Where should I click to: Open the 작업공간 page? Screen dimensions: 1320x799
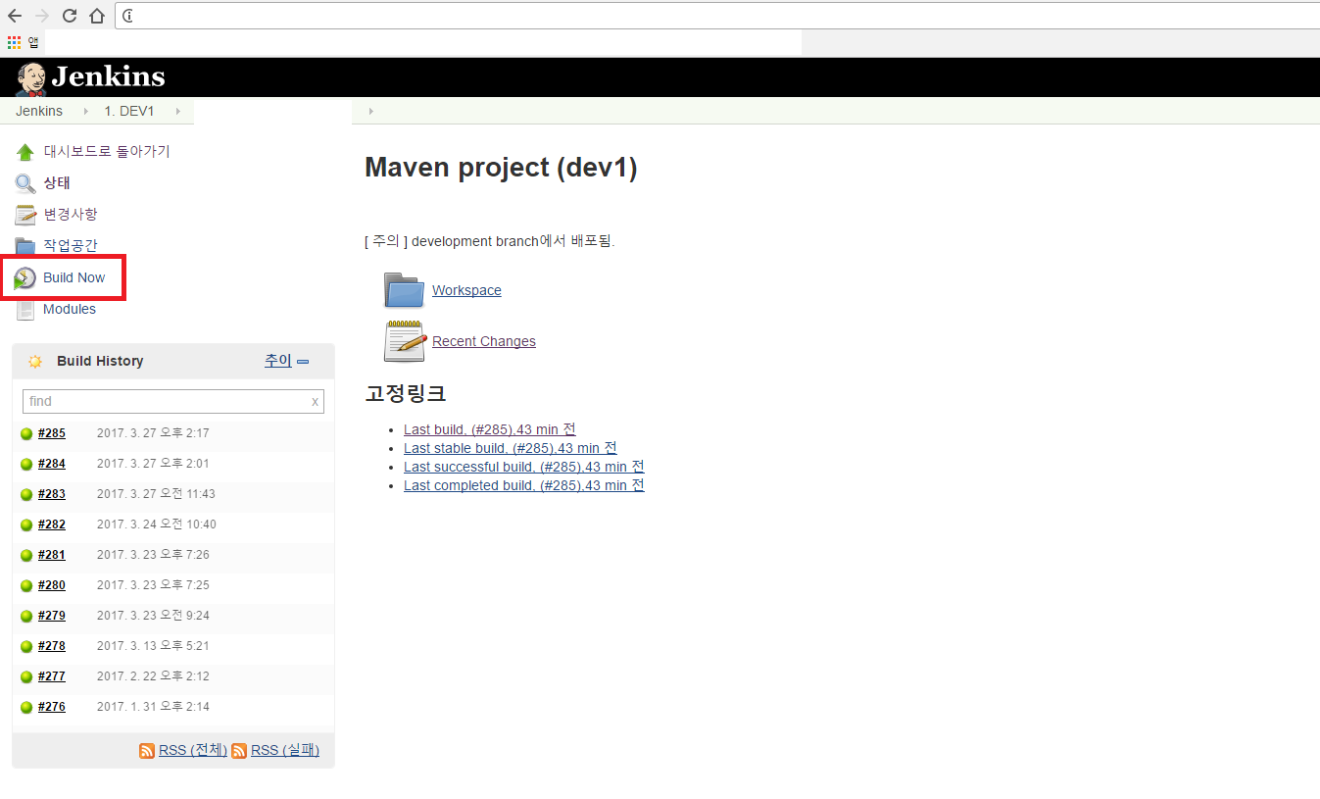click(71, 246)
